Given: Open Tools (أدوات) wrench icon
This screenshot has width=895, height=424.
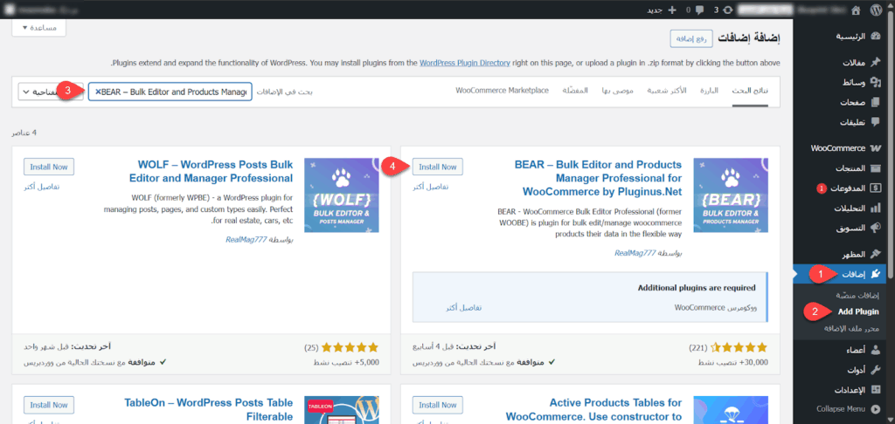Looking at the screenshot, I should 876,370.
